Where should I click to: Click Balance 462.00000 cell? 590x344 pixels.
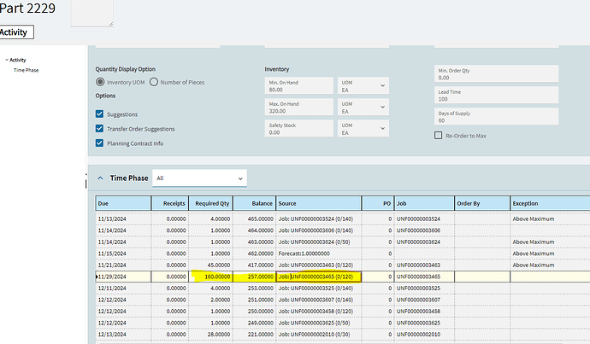[254, 254]
